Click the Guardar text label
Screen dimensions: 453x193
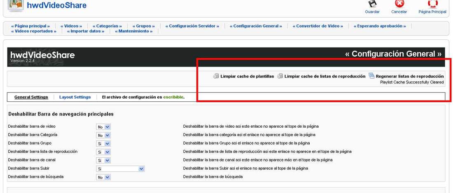372,12
